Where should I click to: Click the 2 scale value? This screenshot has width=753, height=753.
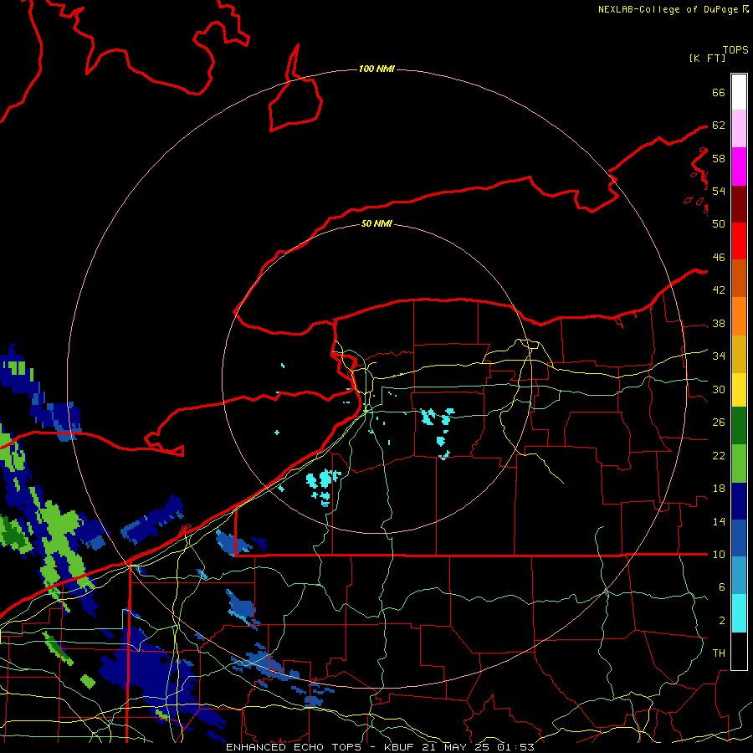(721, 620)
